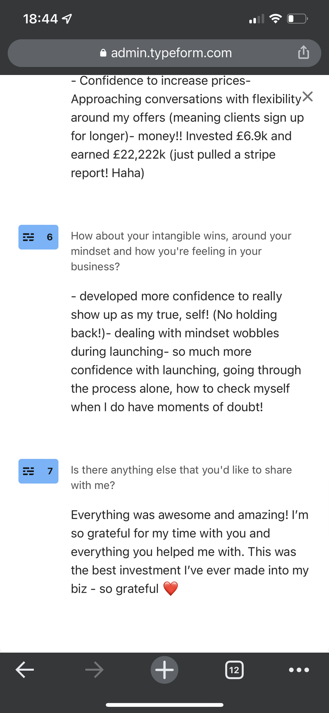Select the "Is there anything else" question
Screen dimensions: 329x713
pos(181,477)
